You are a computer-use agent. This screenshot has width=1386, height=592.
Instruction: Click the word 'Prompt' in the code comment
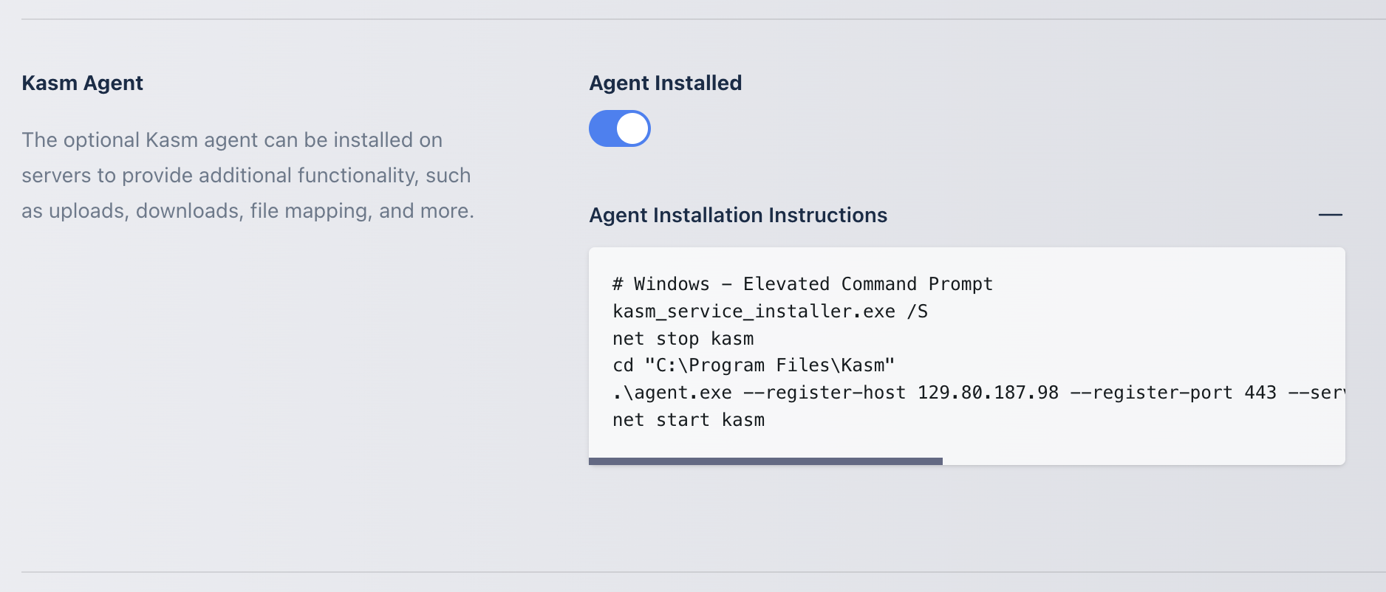tap(960, 284)
